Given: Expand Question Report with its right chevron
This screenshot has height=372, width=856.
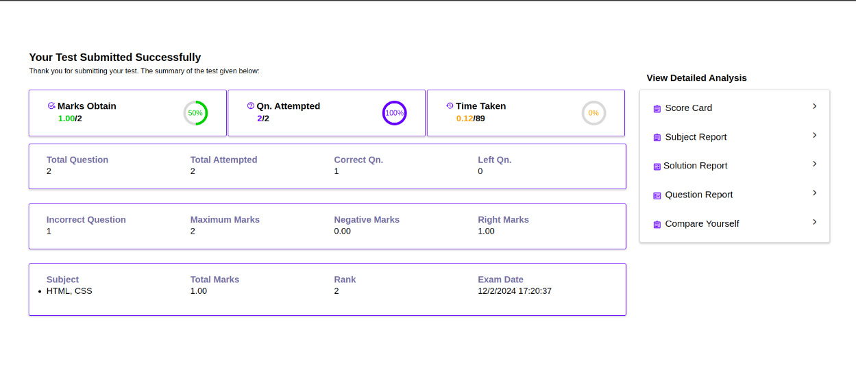Looking at the screenshot, I should [815, 193].
